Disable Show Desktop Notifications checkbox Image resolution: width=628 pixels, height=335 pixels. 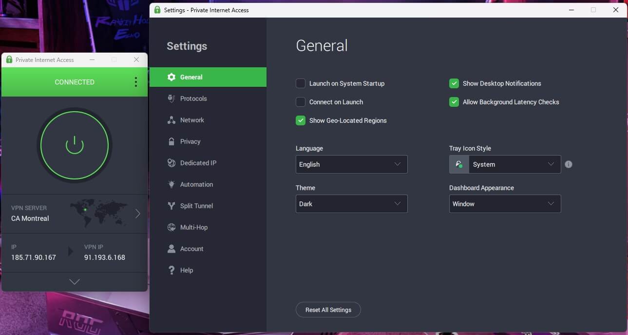(x=454, y=83)
